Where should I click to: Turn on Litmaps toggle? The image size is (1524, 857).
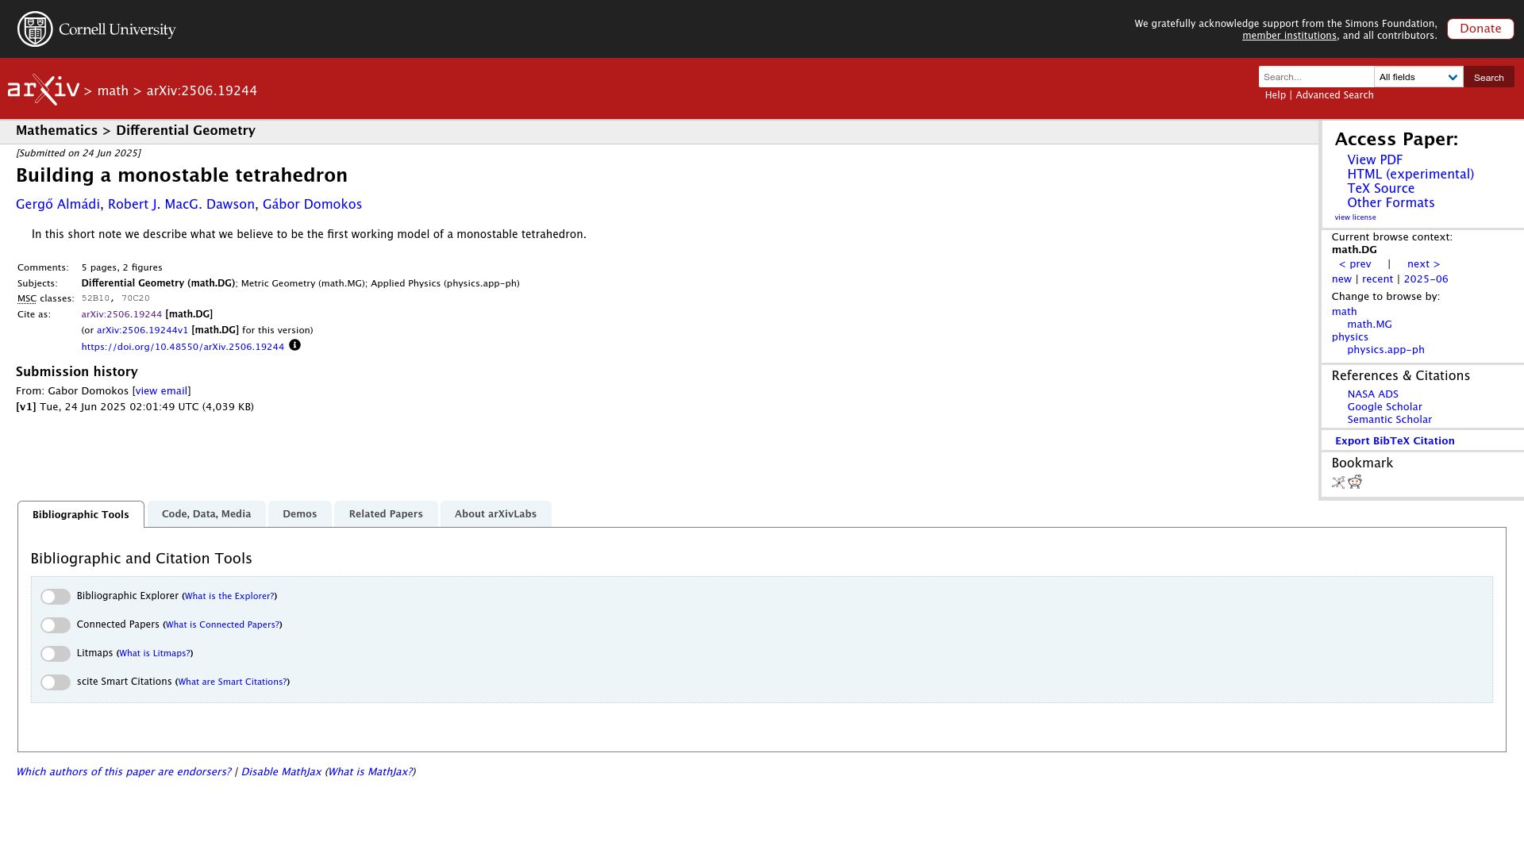tap(56, 654)
